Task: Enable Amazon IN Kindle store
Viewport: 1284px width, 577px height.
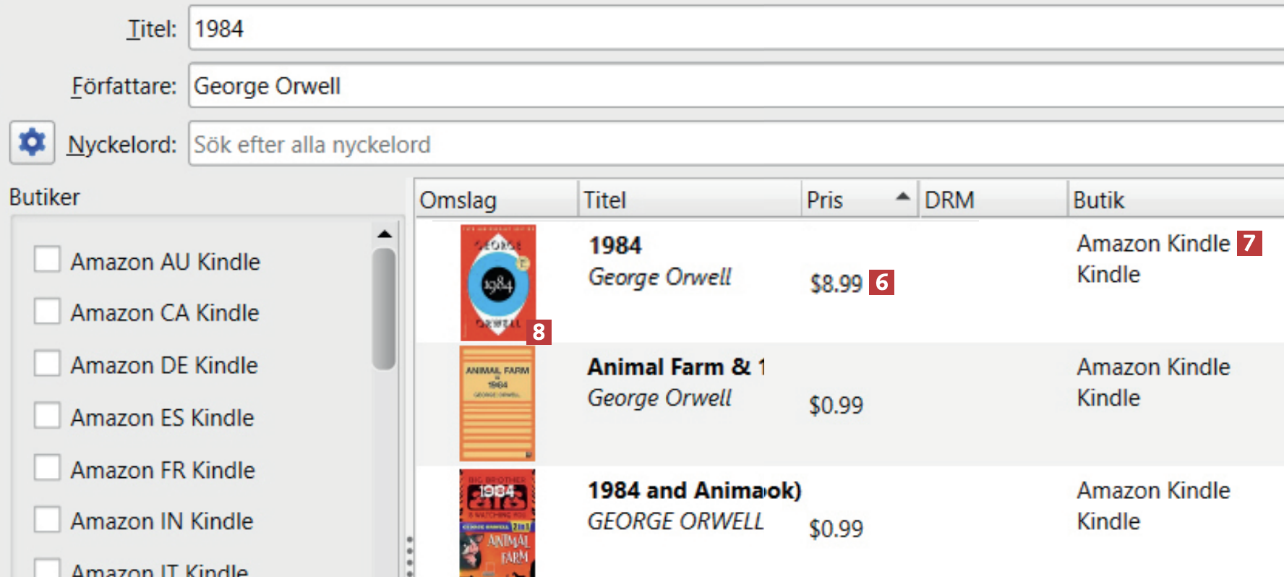Action: [48, 520]
